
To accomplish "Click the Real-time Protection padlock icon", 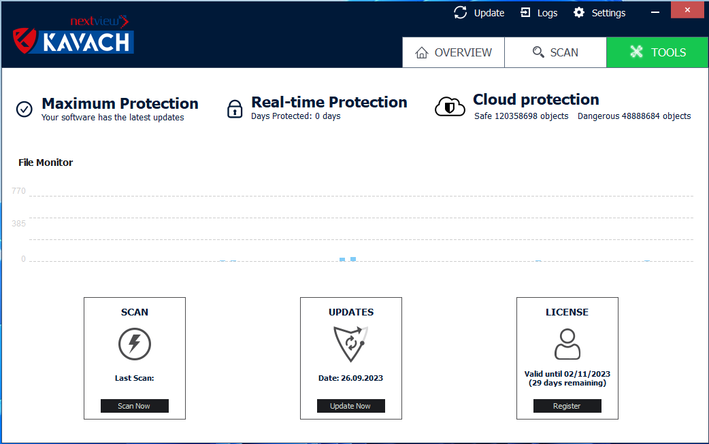I will click(x=235, y=108).
